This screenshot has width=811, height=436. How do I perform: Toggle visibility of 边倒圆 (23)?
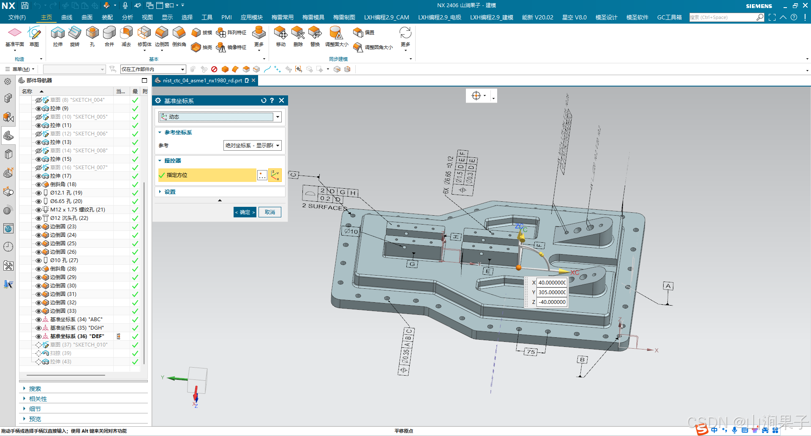click(x=38, y=227)
